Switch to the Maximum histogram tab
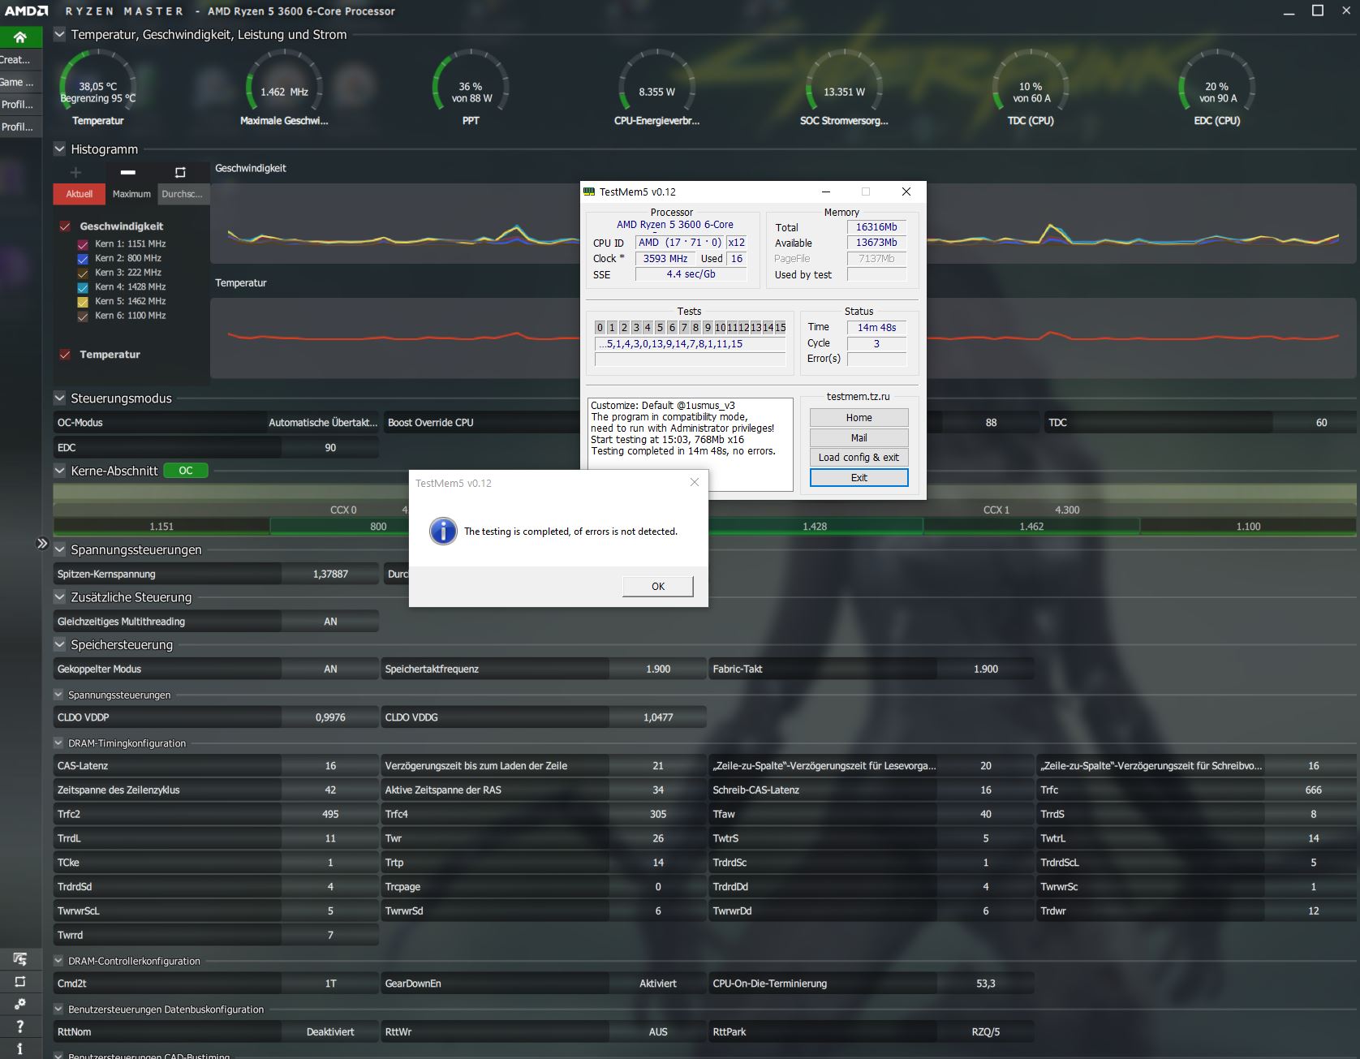Image resolution: width=1360 pixels, height=1059 pixels. pos(131,194)
